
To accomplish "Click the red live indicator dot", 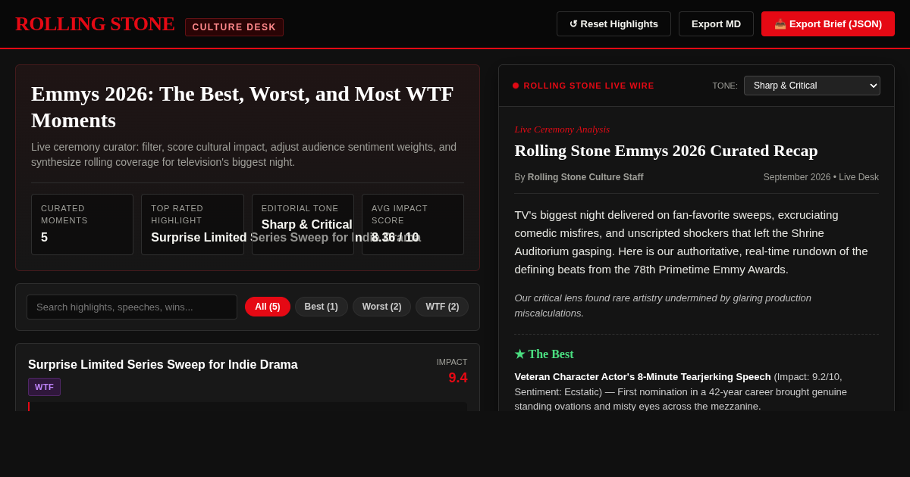I will (x=516, y=86).
